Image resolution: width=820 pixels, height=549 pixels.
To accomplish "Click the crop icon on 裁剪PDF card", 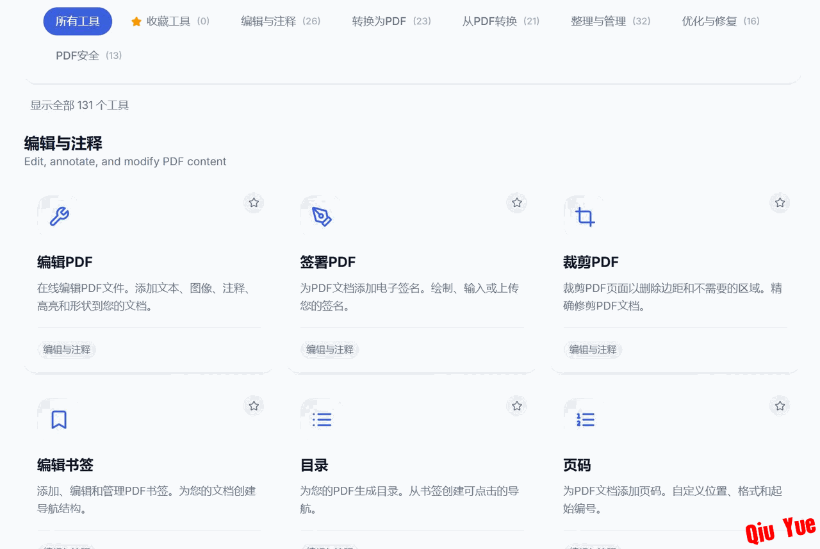I will point(585,217).
